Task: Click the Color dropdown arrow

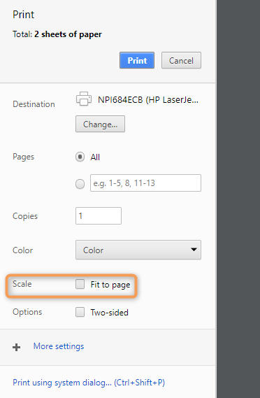Action: pyautogui.click(x=194, y=250)
